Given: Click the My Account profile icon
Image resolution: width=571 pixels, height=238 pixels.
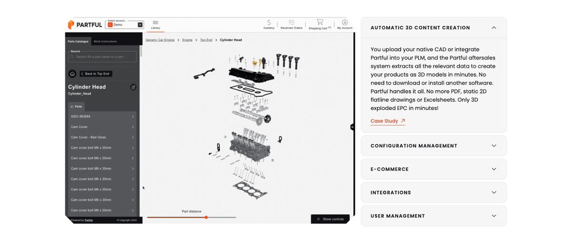Looking at the screenshot, I should pos(345,23).
